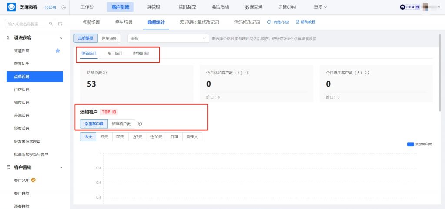Open the 群管理 top menu
445x209 pixels.
(x=153, y=7)
